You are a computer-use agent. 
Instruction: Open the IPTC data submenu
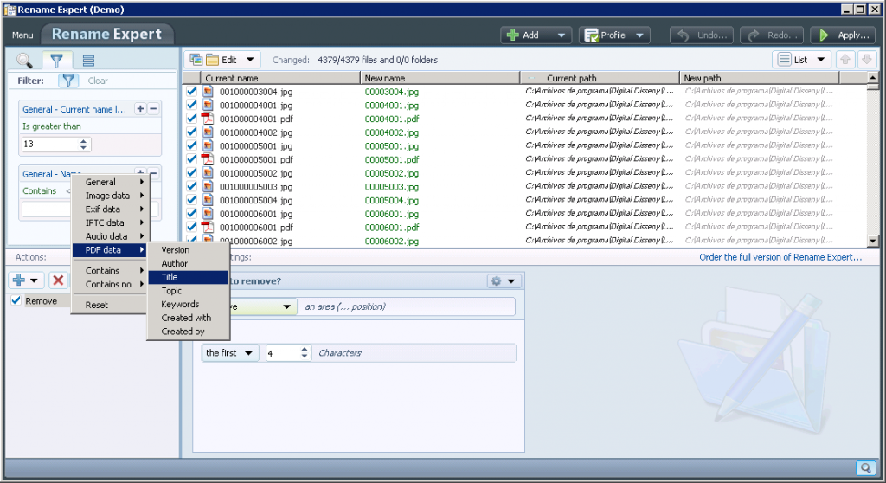[109, 222]
